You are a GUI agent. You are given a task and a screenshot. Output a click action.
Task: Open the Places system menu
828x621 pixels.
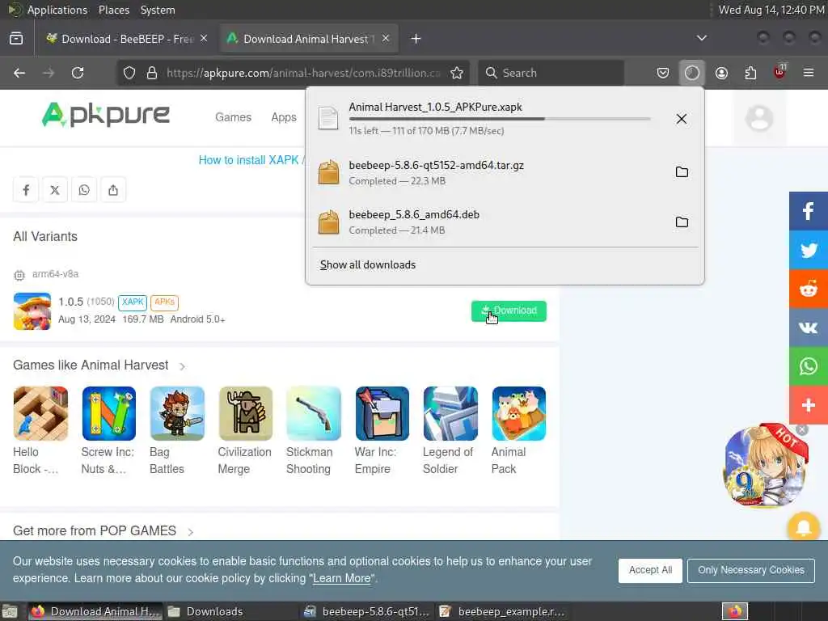[113, 10]
